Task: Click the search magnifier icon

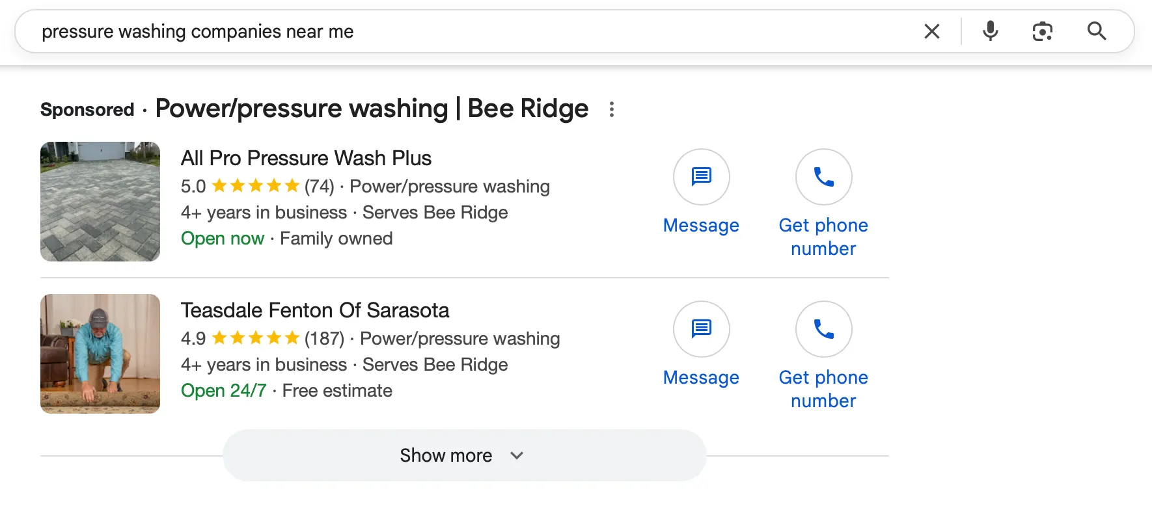Action: (1097, 31)
